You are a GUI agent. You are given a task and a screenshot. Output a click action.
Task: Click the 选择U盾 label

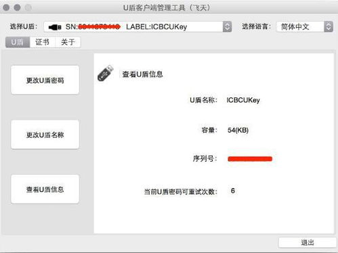tap(23, 26)
